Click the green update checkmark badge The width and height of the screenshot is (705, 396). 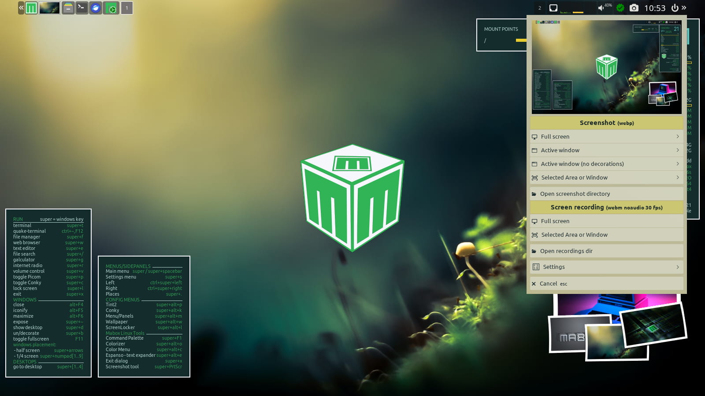[x=620, y=8]
